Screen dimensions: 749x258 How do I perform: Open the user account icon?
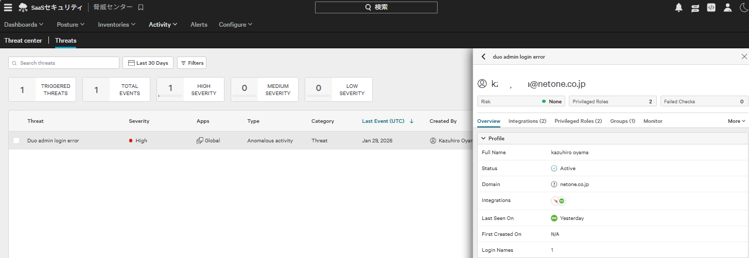click(x=727, y=7)
